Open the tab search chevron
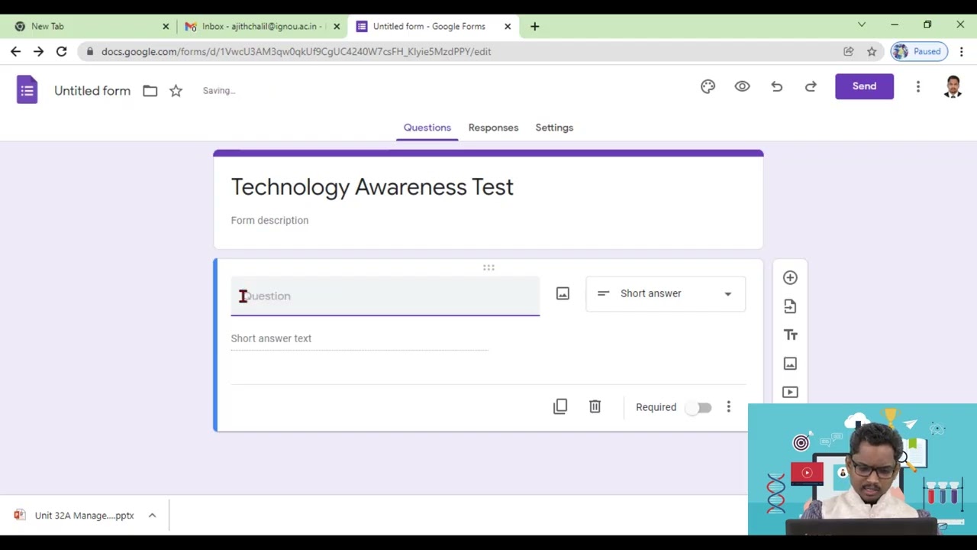977x550 pixels. [x=862, y=25]
